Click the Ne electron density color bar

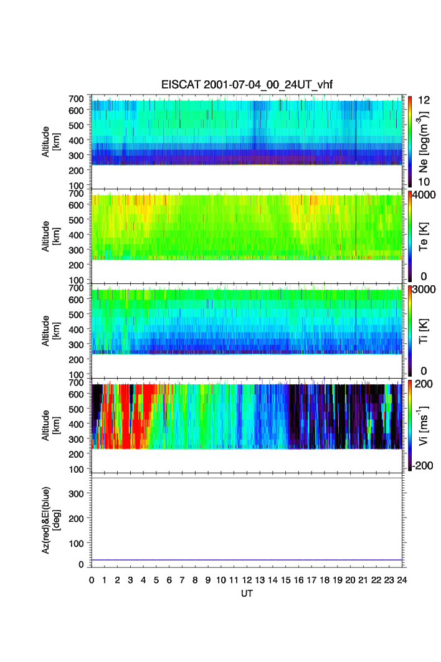(x=410, y=140)
